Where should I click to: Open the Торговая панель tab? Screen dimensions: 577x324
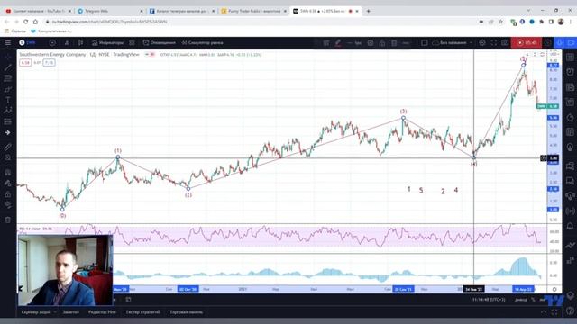pyautogui.click(x=187, y=312)
